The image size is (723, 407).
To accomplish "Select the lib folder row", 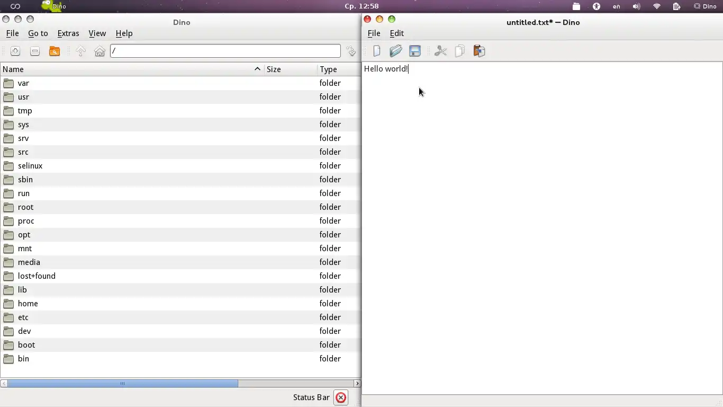I will tap(180, 290).
